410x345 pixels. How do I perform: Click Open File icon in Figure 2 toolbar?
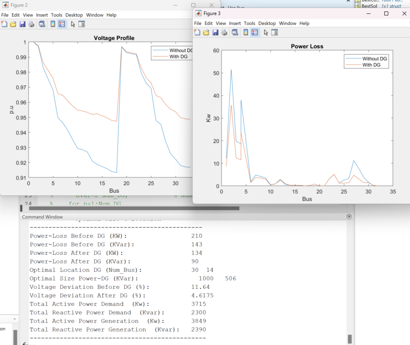click(13, 24)
